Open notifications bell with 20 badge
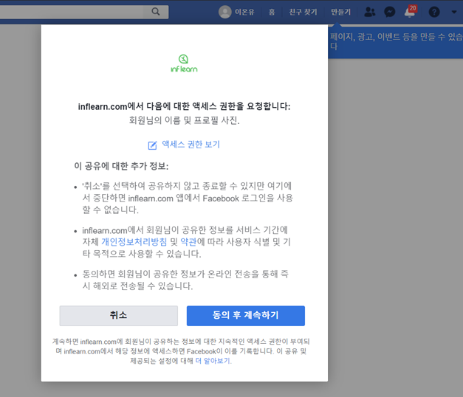Image resolution: width=463 pixels, height=397 pixels. point(410,12)
